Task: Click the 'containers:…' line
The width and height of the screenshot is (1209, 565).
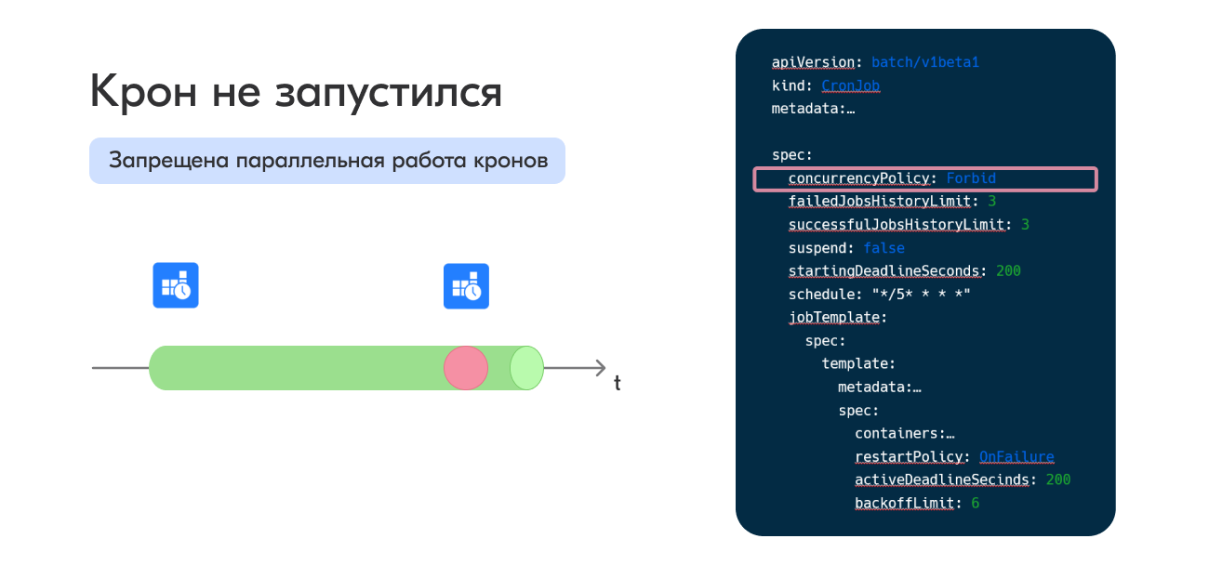Action: [x=905, y=434]
